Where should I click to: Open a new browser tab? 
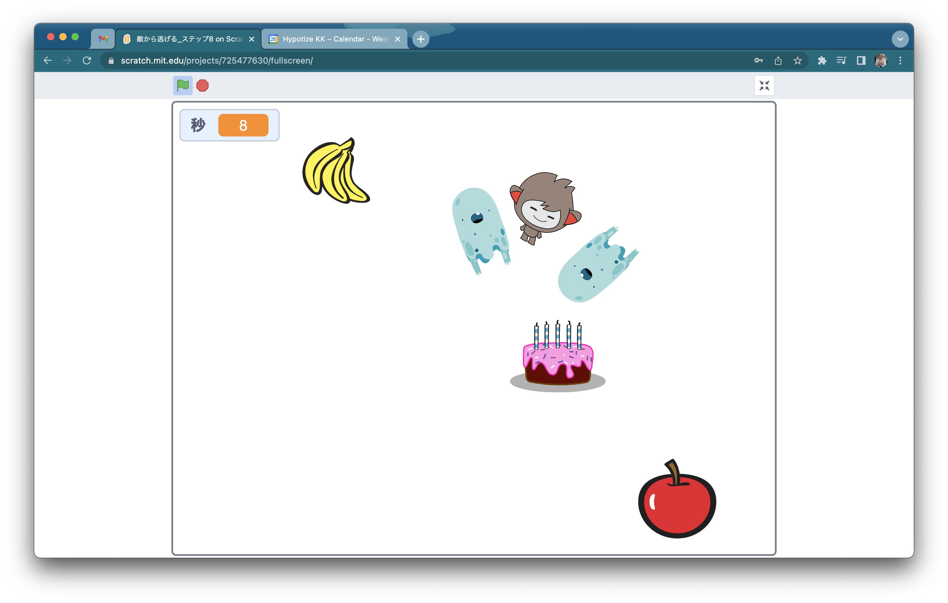point(421,39)
